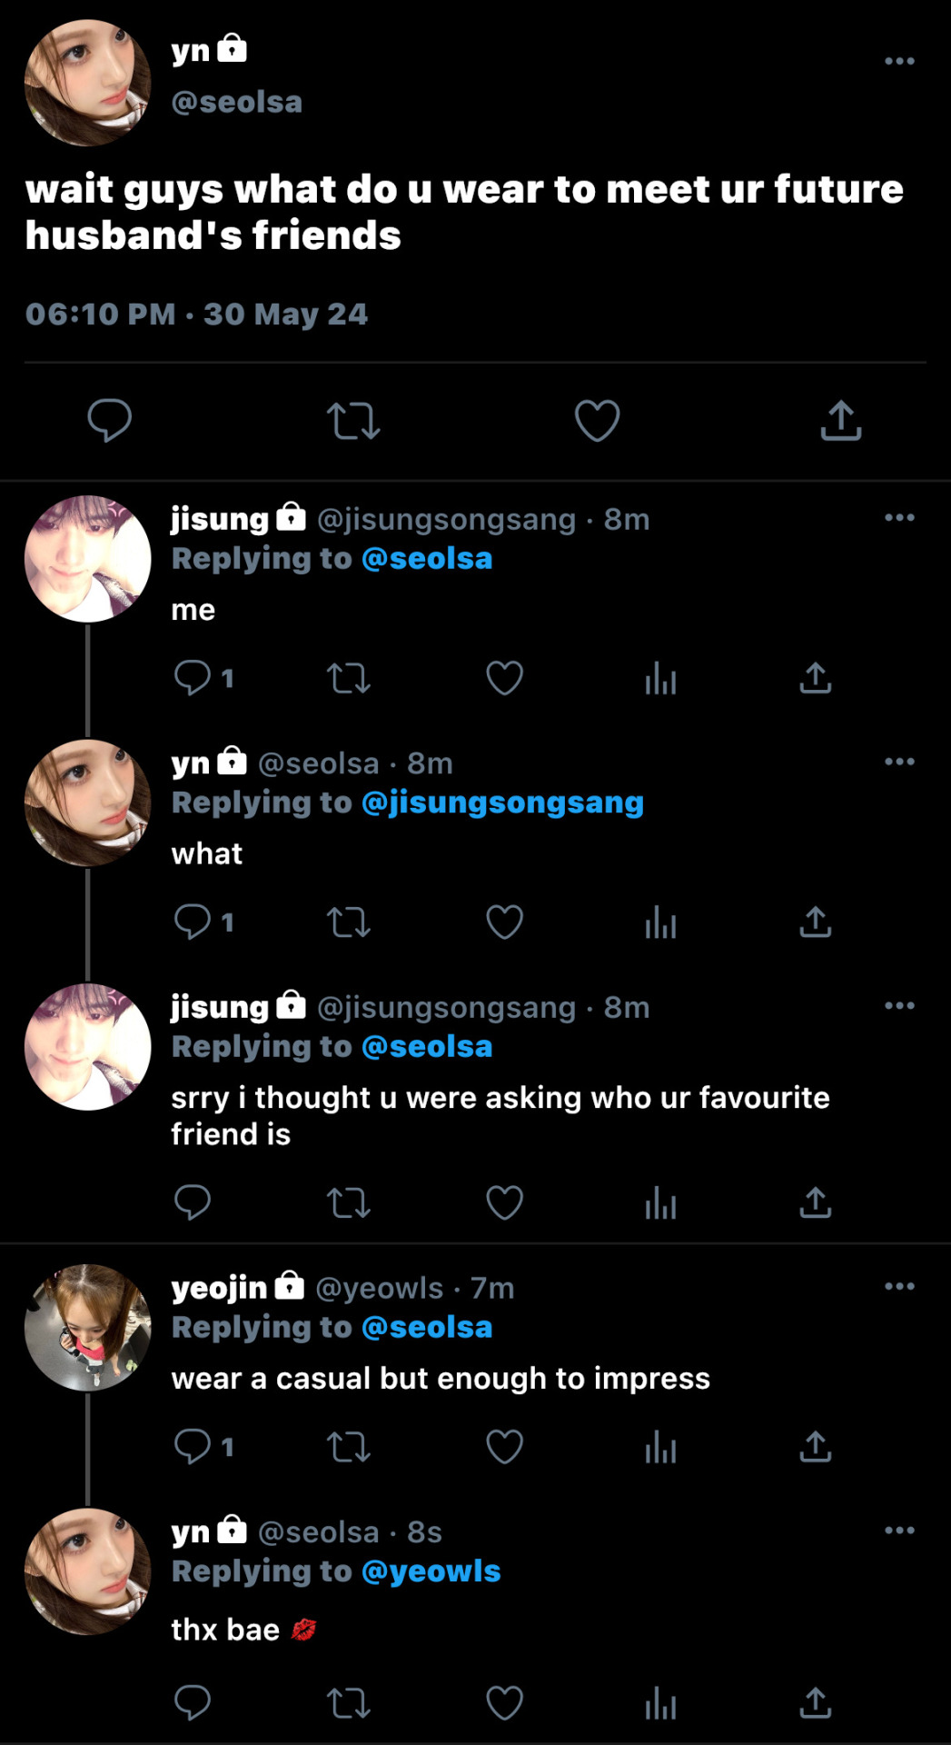Open yn's profile avatar at the top

coord(88,83)
